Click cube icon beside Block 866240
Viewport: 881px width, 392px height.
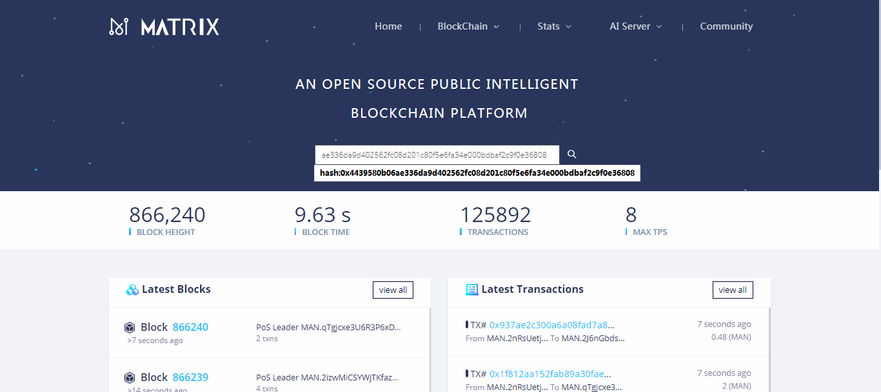130,328
